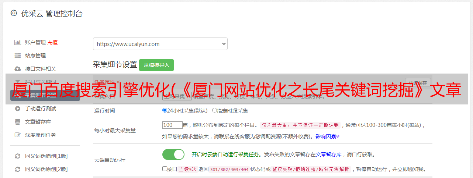Open the 账户管理 menu item
Image resolution: width=473 pixels, height=178 pixels.
coord(35,42)
